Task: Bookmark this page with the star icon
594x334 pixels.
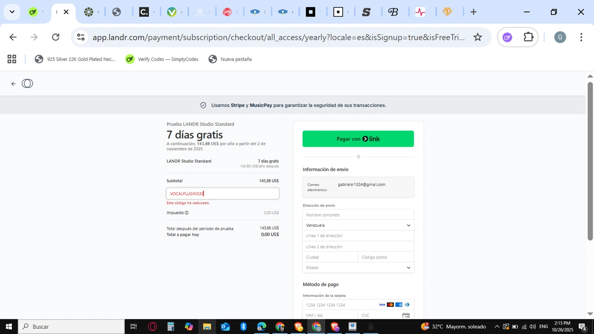Action: pyautogui.click(x=478, y=37)
